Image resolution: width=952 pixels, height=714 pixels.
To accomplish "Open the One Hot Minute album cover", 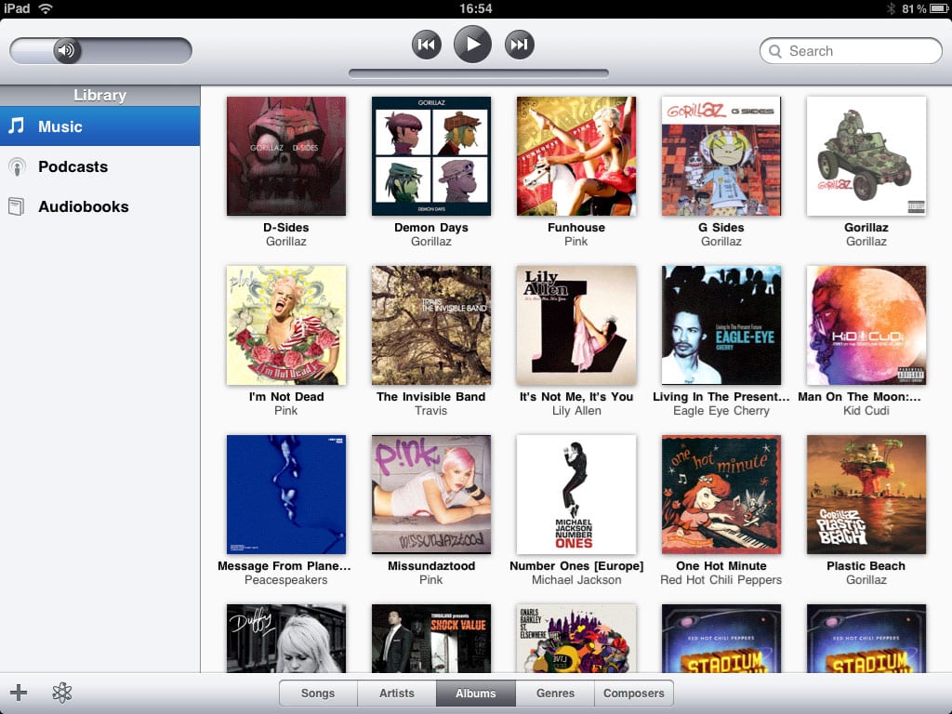I will pyautogui.click(x=721, y=495).
